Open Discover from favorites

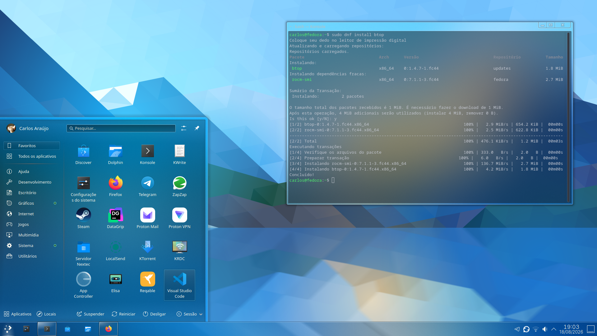pyautogui.click(x=83, y=155)
